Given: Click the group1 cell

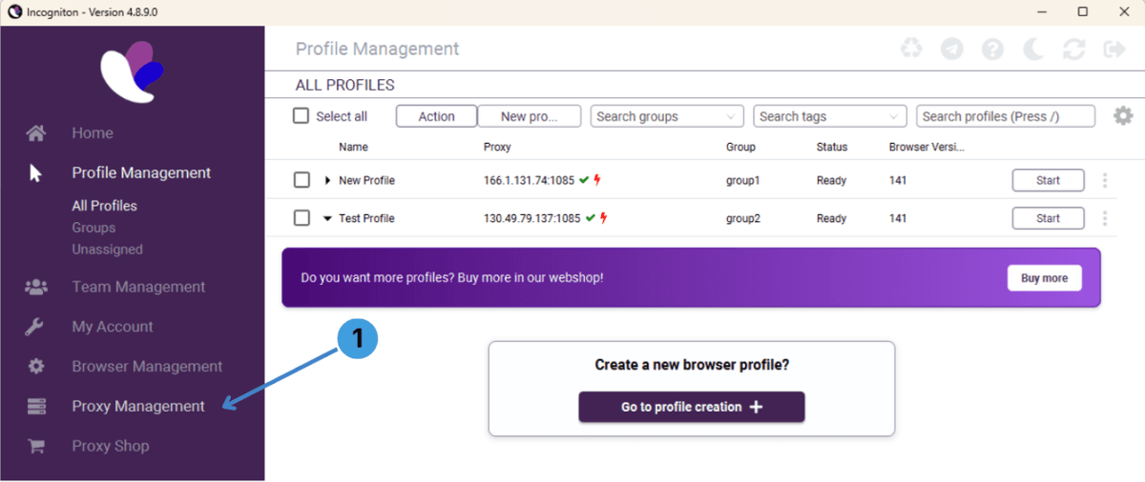Looking at the screenshot, I should pos(743,180).
